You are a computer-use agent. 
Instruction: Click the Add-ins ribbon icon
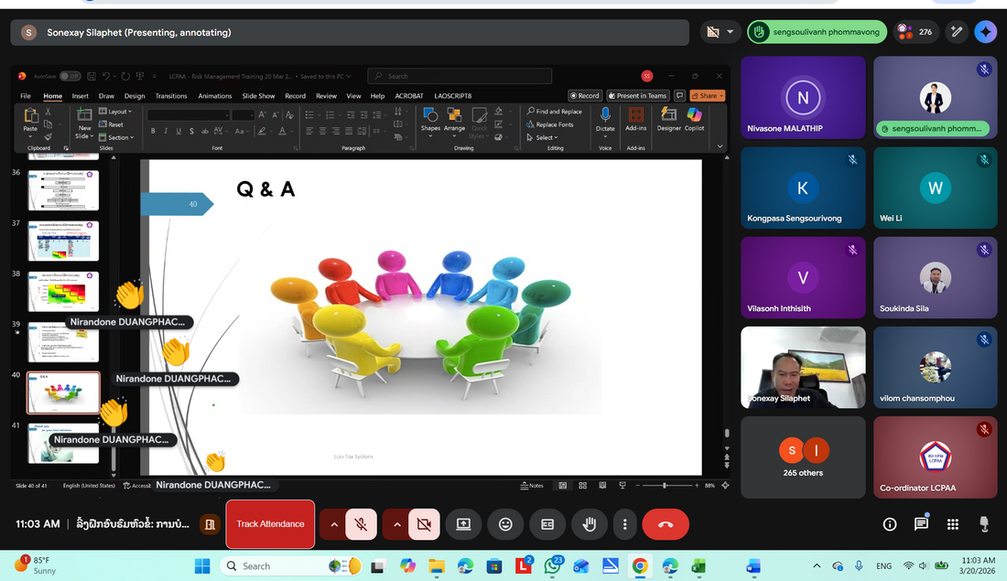[636, 120]
